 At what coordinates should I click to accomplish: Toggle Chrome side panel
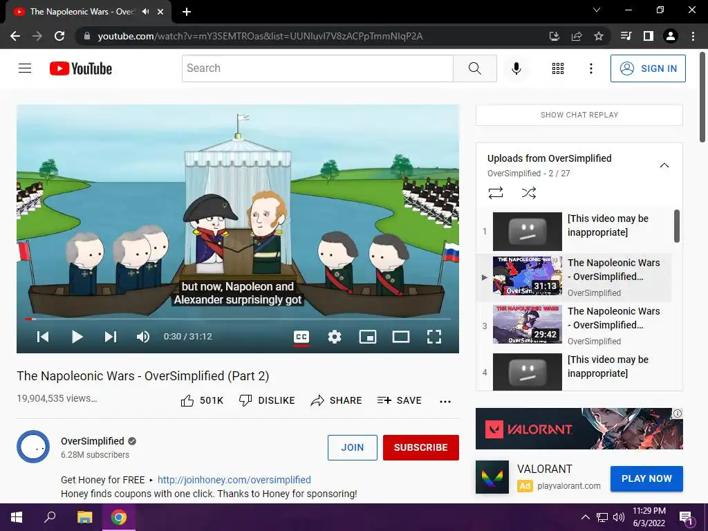(649, 36)
